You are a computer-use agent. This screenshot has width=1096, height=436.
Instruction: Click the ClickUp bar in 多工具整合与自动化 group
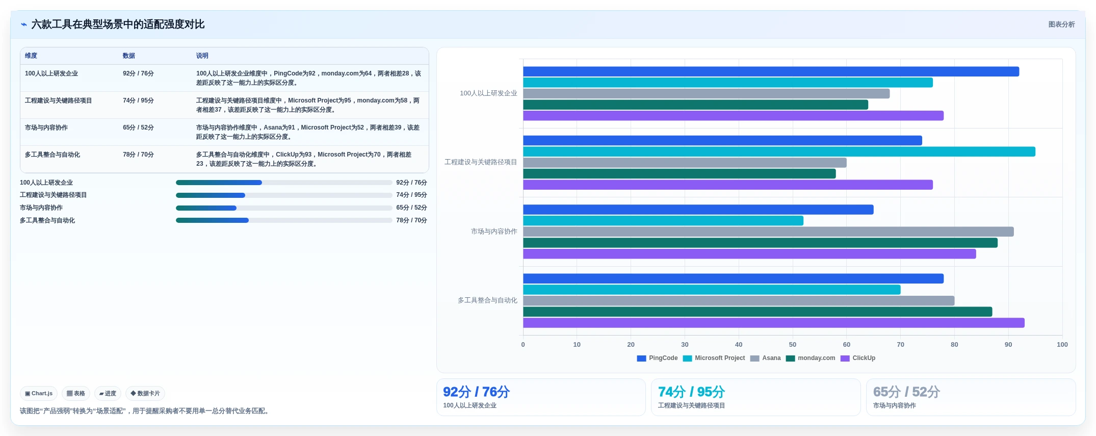(774, 323)
